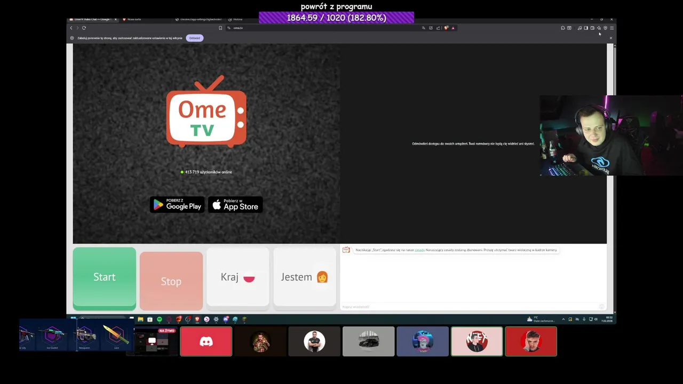Image resolution: width=683 pixels, height=384 pixels.
Task: Click the red Stop button
Action: click(x=171, y=281)
